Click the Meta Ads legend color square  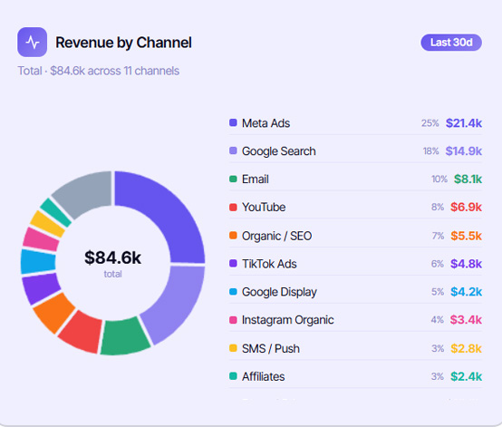click(x=233, y=122)
